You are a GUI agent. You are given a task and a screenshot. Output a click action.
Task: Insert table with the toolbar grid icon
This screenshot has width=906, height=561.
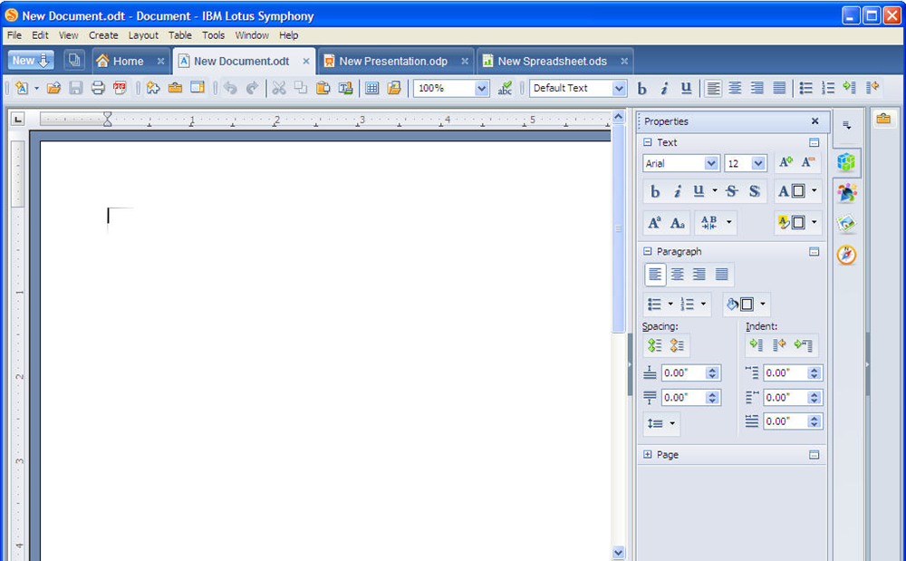click(372, 88)
